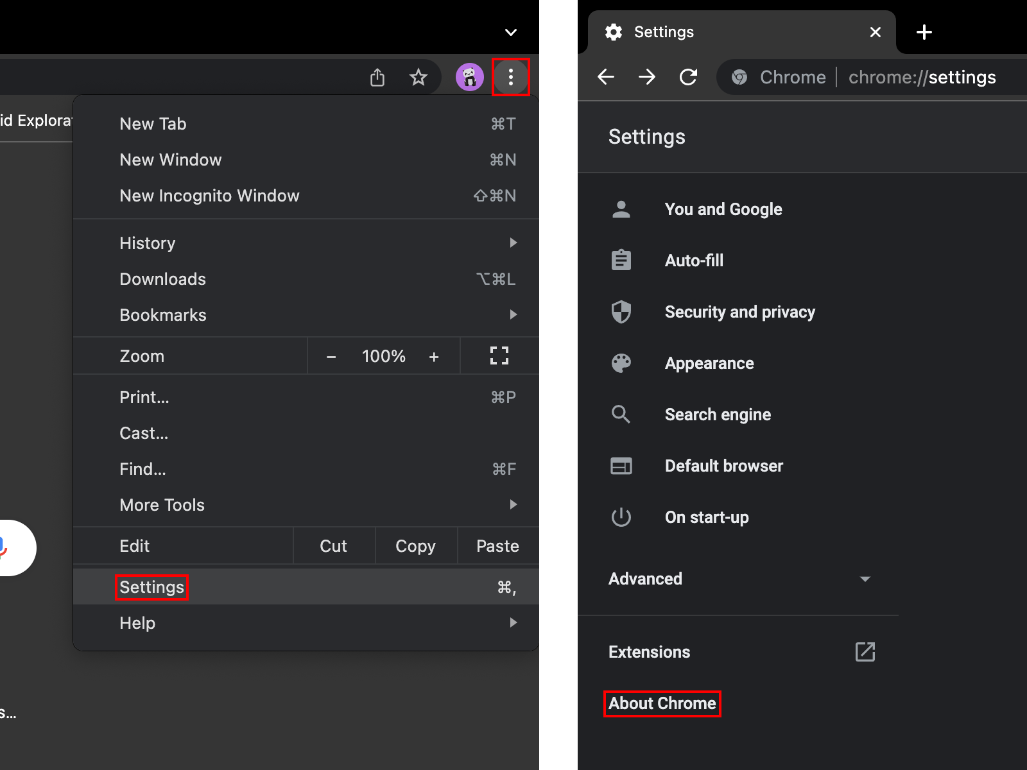1027x770 pixels.
Task: Click the share page icon
Action: (x=377, y=78)
